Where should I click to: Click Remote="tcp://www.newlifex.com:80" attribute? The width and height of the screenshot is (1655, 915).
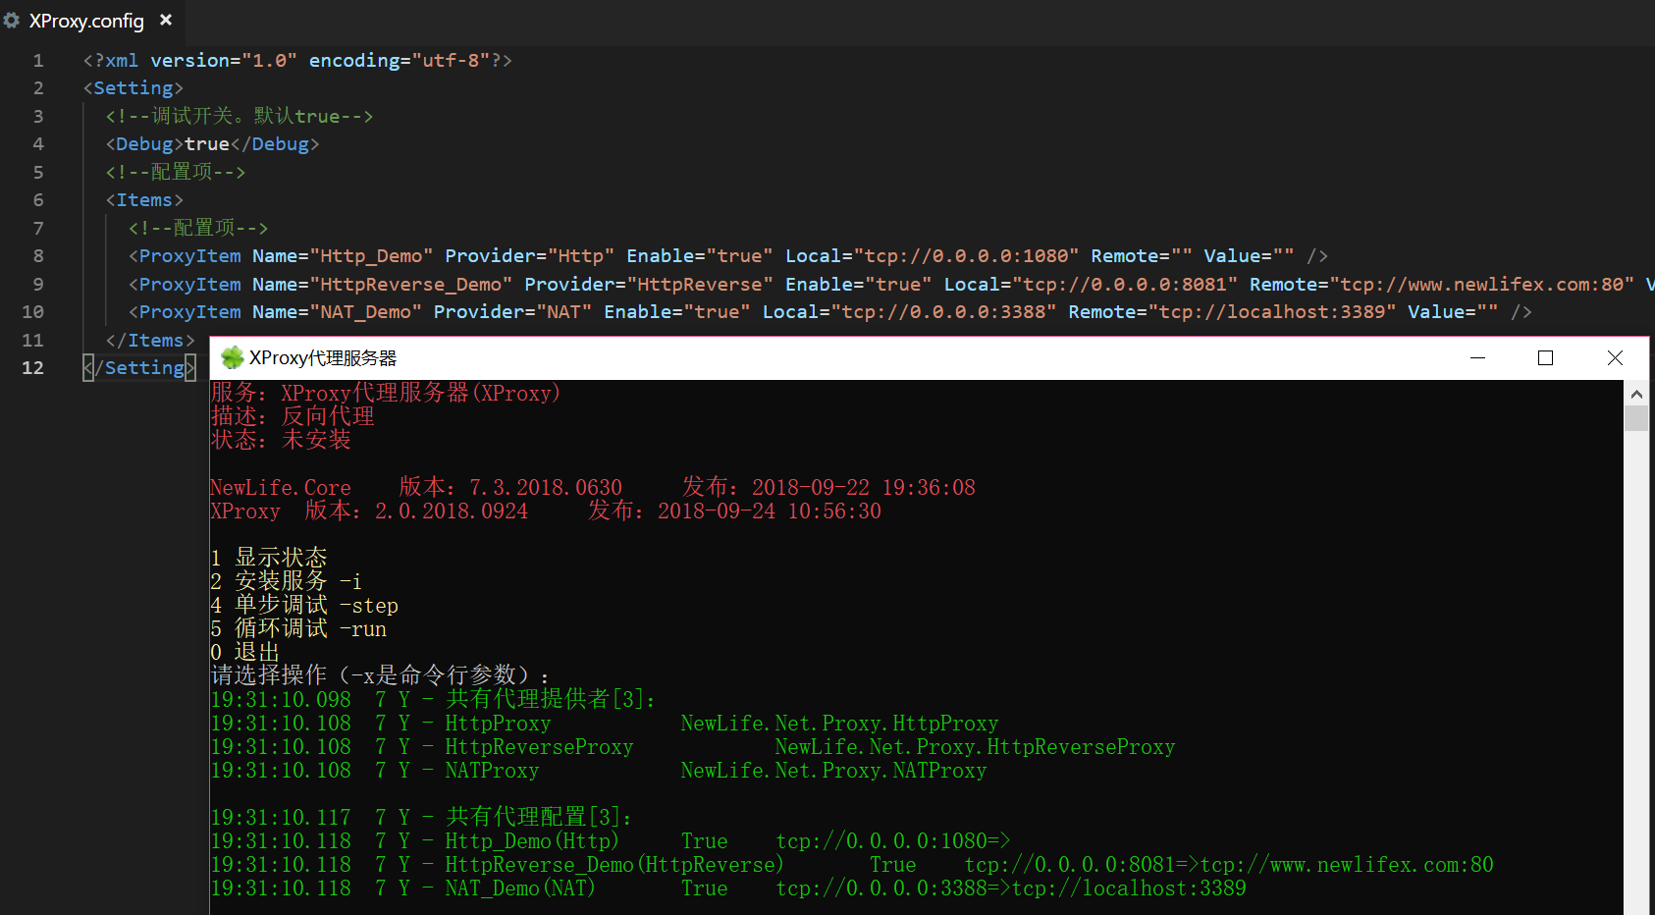click(1442, 285)
